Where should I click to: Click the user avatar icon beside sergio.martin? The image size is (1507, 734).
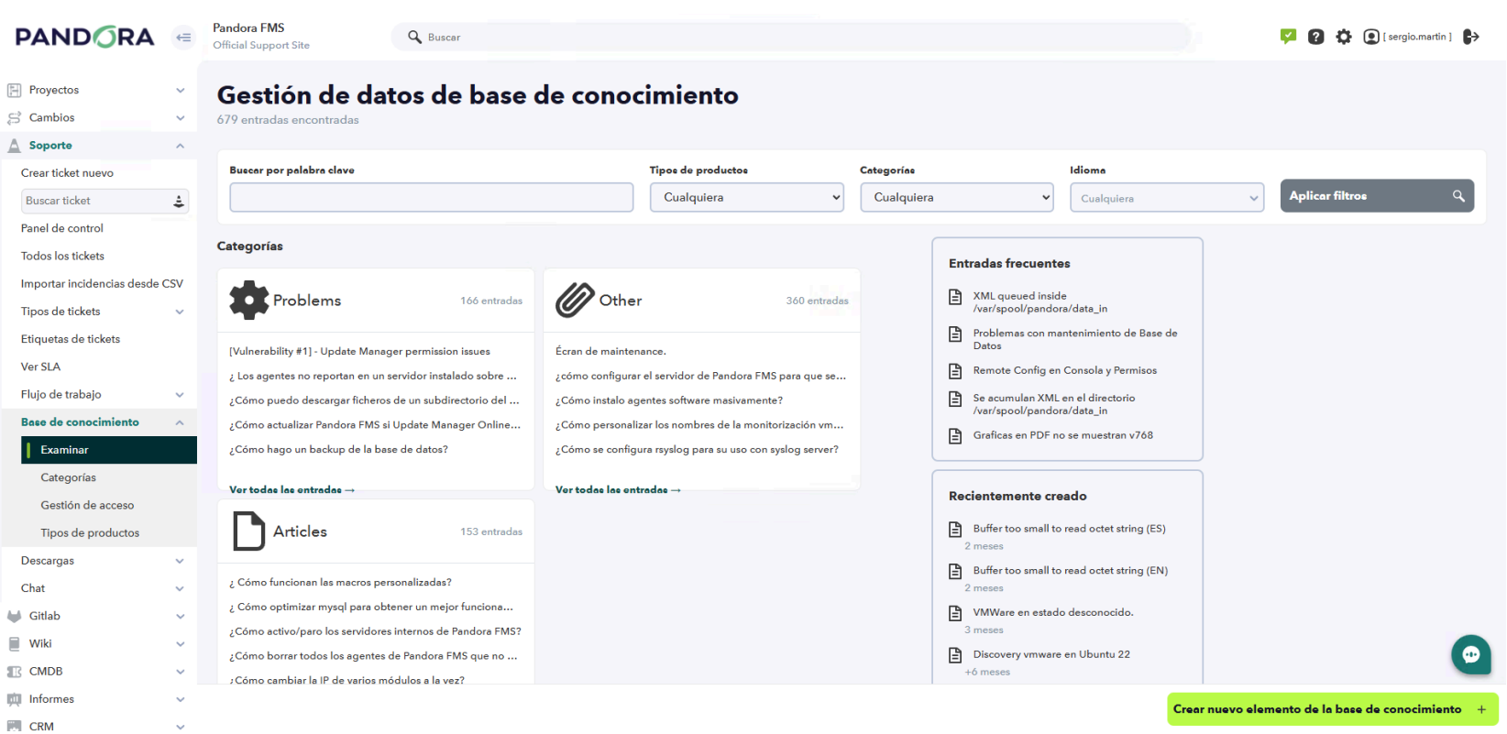point(1370,37)
